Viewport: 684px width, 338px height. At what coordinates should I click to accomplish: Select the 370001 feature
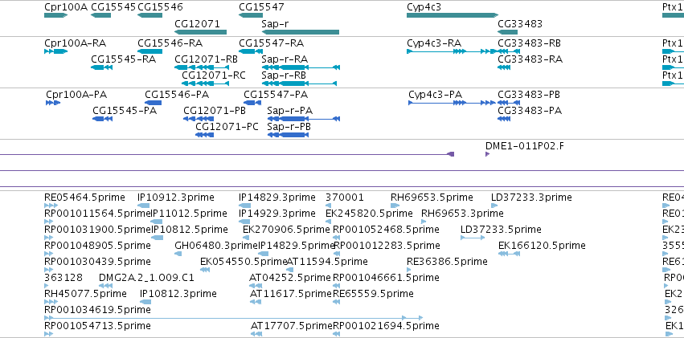tap(328, 206)
